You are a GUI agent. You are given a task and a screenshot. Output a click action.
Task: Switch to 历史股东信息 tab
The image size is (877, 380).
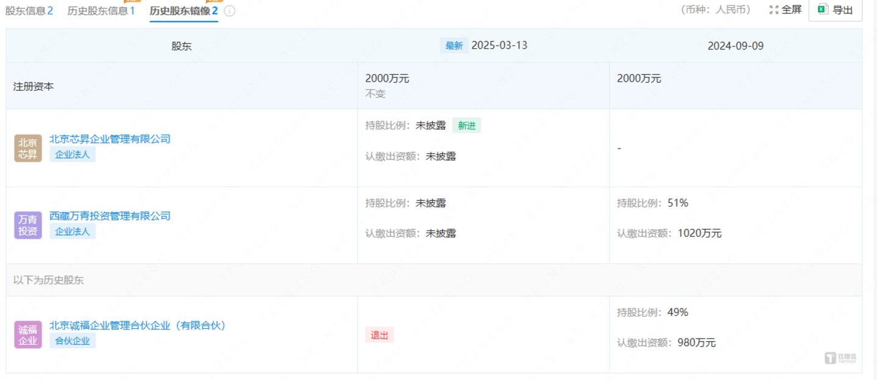[101, 10]
